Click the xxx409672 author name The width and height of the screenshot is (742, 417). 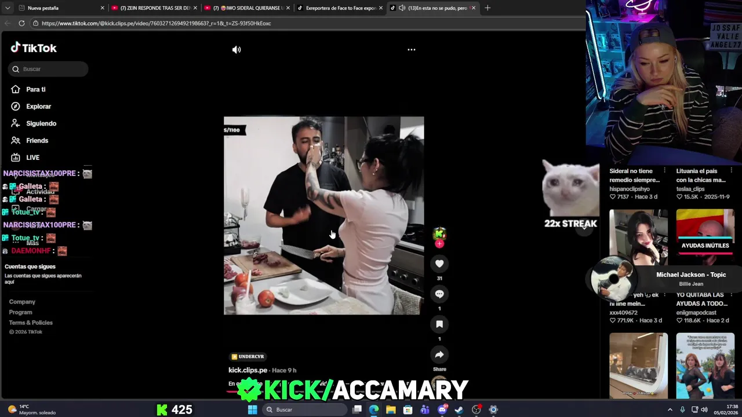623,313
